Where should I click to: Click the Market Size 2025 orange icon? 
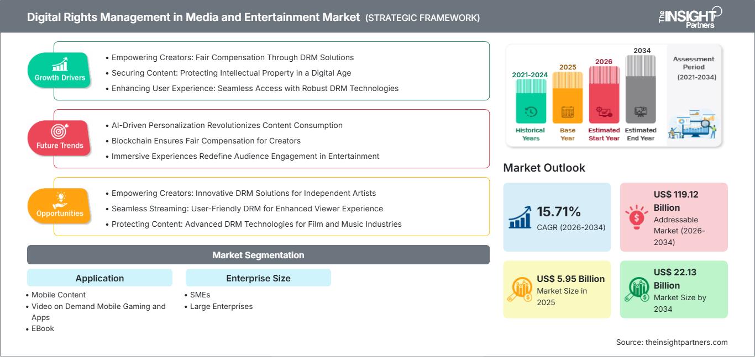pos(520,290)
